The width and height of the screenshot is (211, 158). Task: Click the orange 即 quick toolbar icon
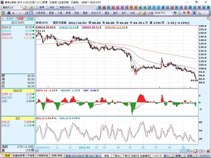(136, 7)
